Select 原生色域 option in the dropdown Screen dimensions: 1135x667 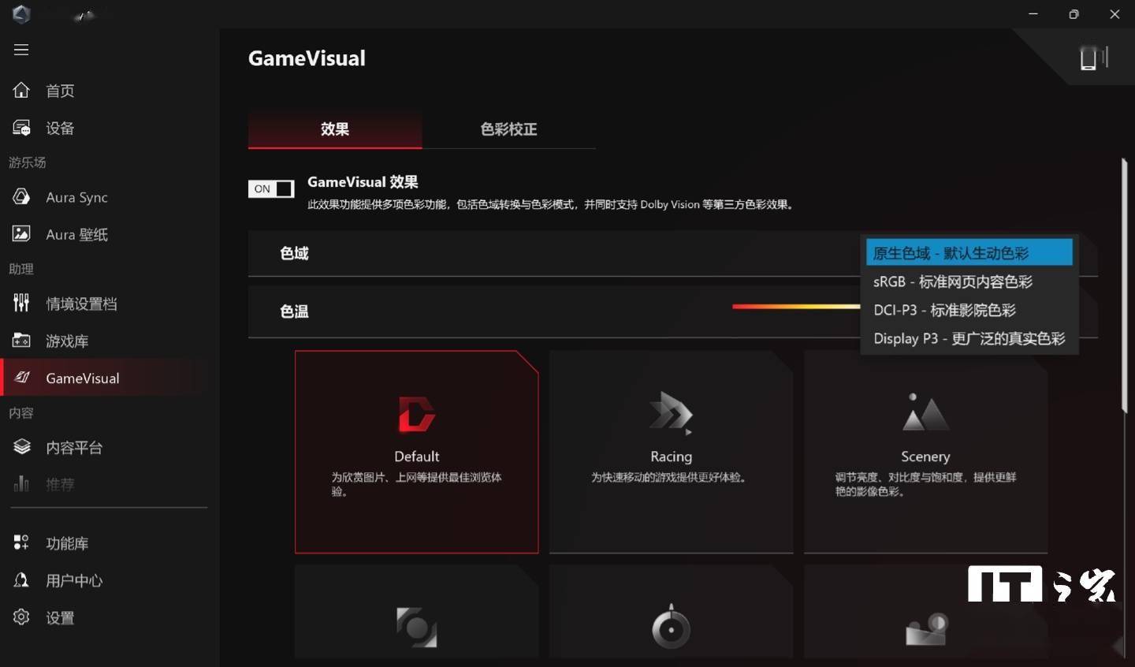click(x=969, y=253)
